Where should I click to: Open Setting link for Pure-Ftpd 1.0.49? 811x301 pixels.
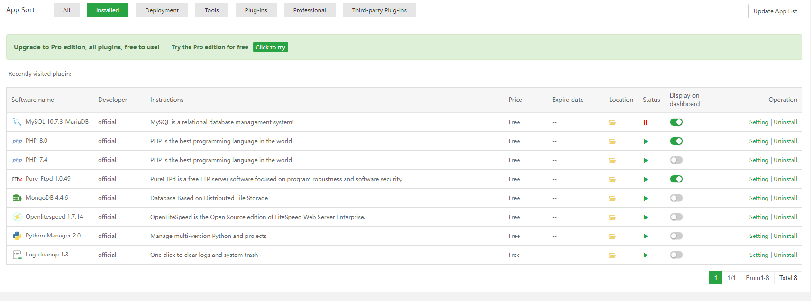point(758,179)
